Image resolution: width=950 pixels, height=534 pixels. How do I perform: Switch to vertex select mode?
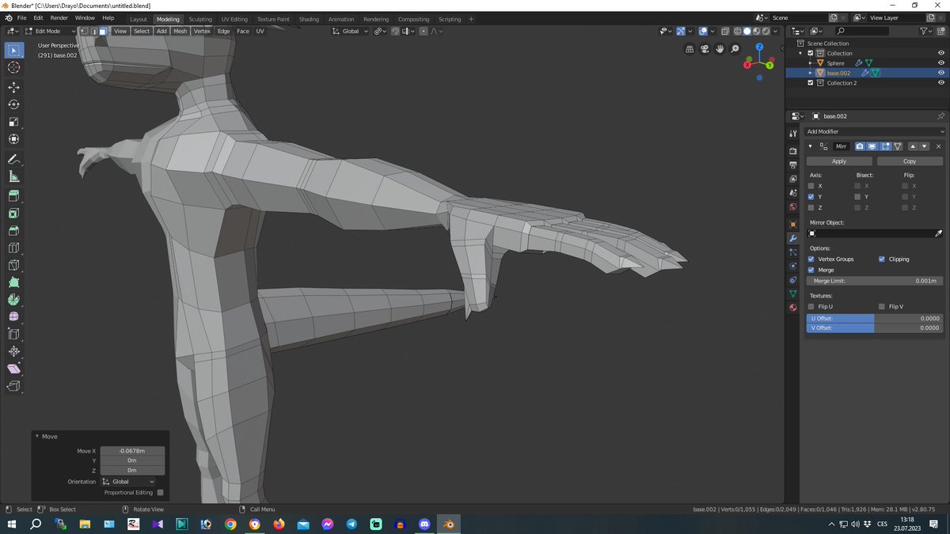[x=85, y=31]
